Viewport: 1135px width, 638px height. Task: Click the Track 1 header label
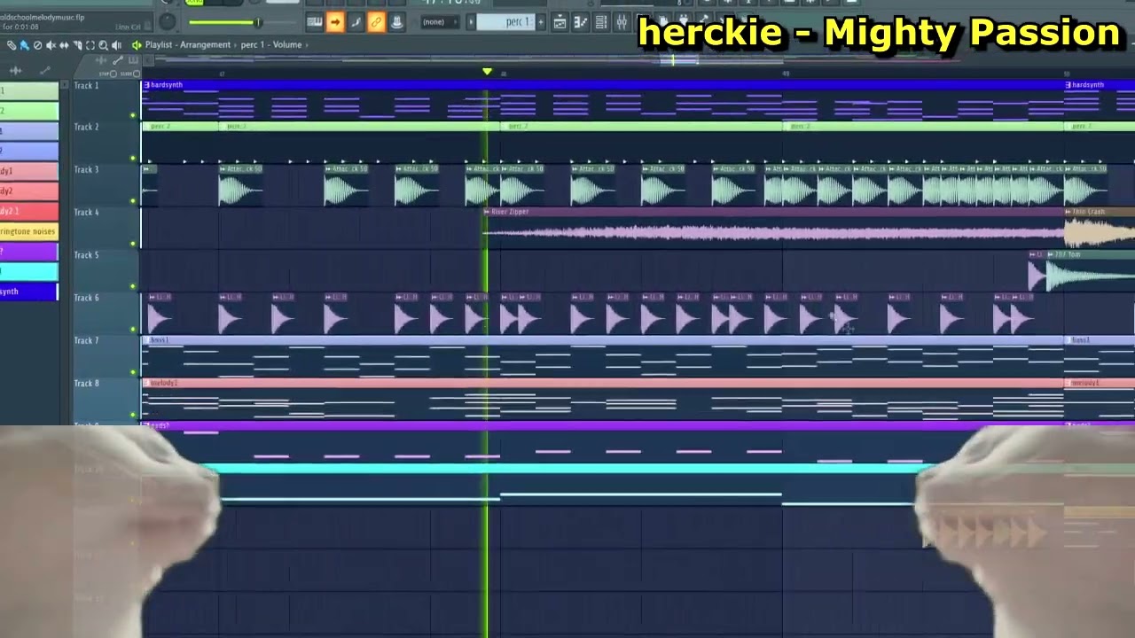coord(86,85)
